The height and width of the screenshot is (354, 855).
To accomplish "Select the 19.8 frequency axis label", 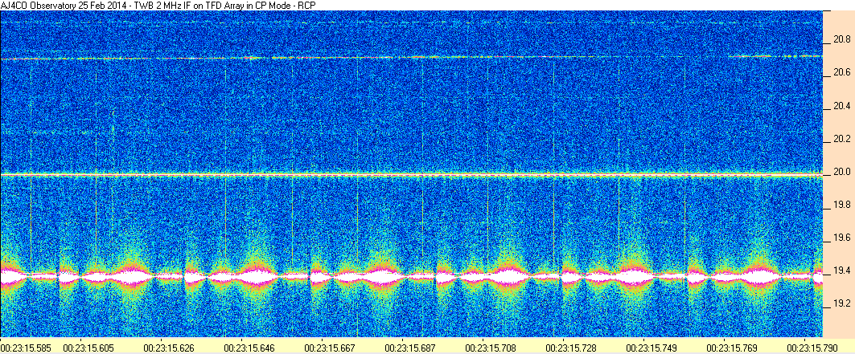I will [842, 205].
